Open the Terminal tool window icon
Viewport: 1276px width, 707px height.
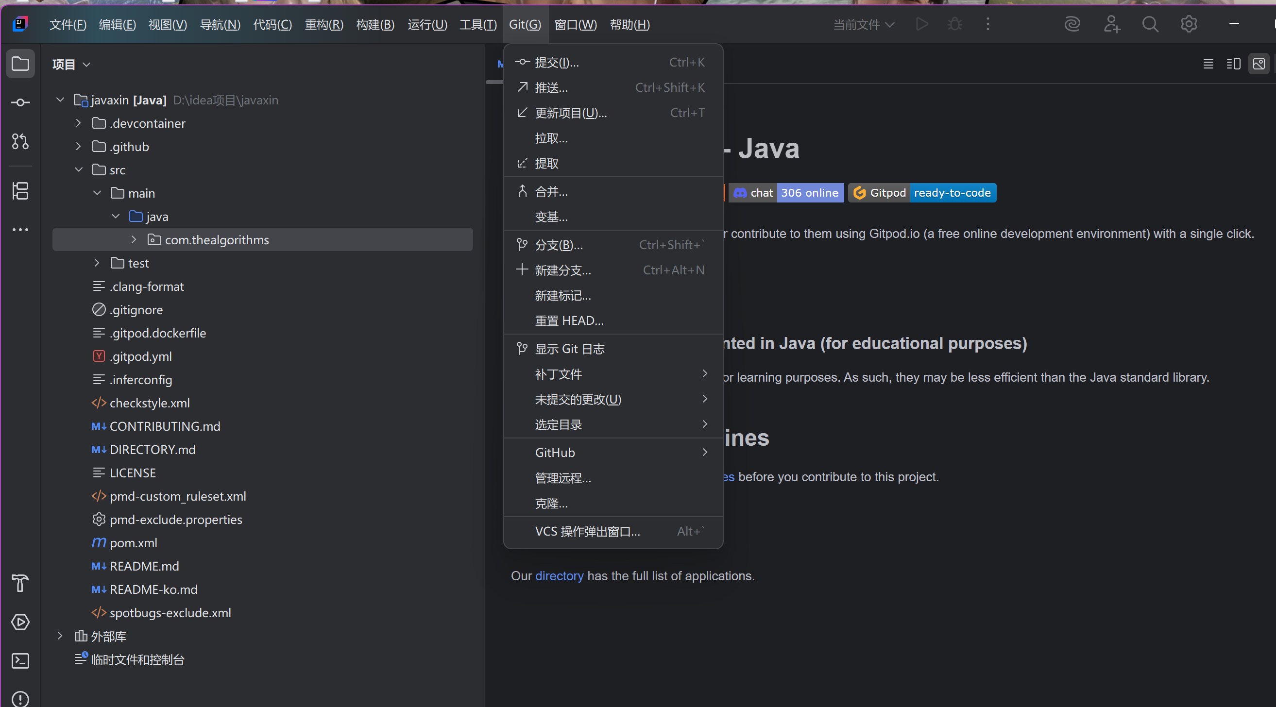click(20, 660)
